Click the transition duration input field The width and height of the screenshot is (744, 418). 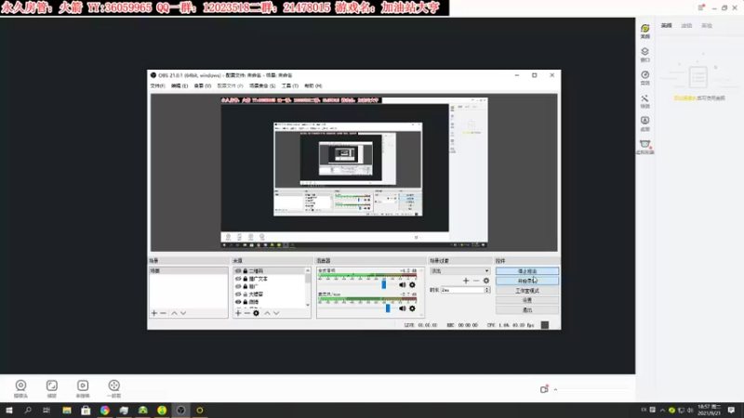(x=462, y=290)
